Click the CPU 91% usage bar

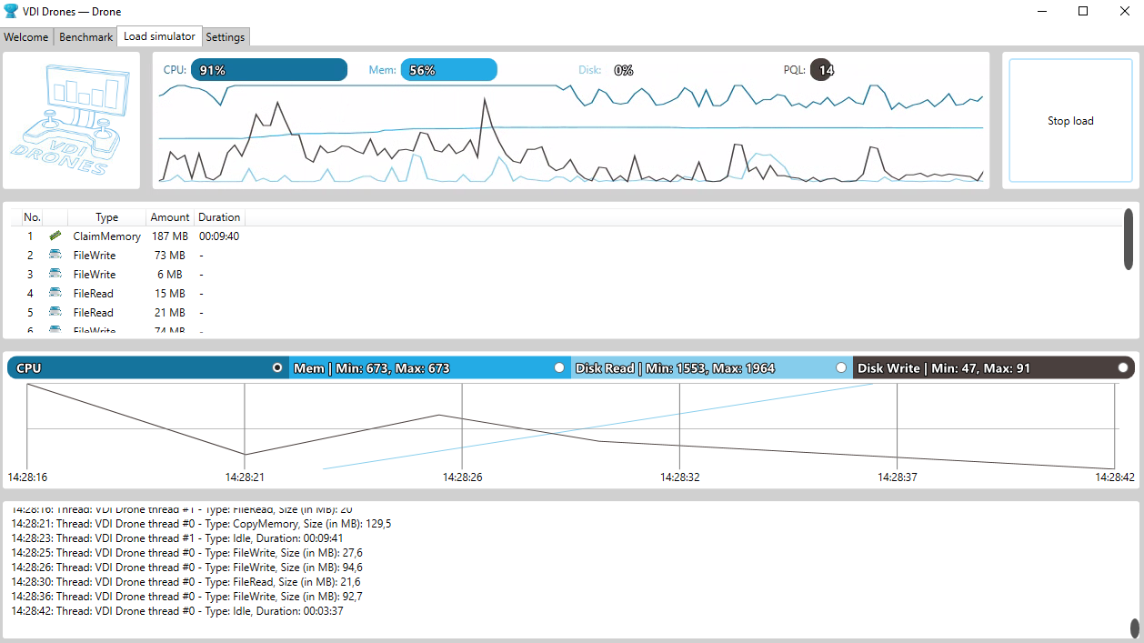[x=269, y=70]
